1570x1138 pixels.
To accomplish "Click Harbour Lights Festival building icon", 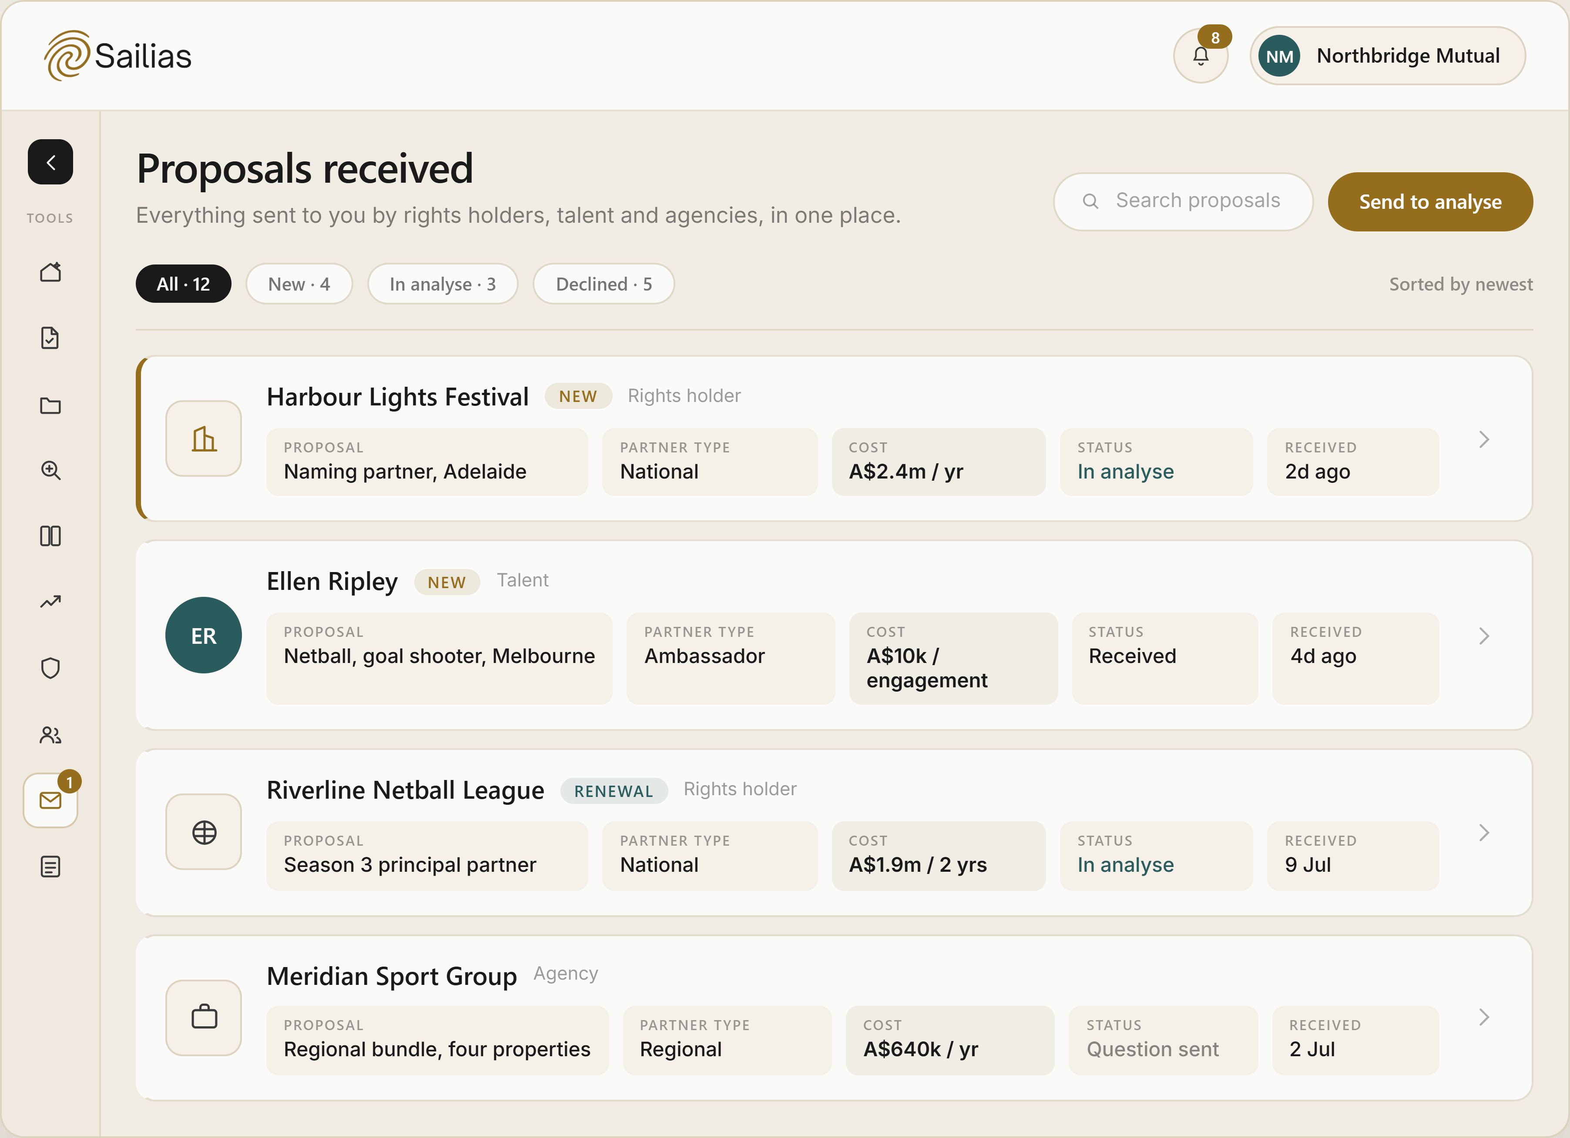I will (x=204, y=438).
